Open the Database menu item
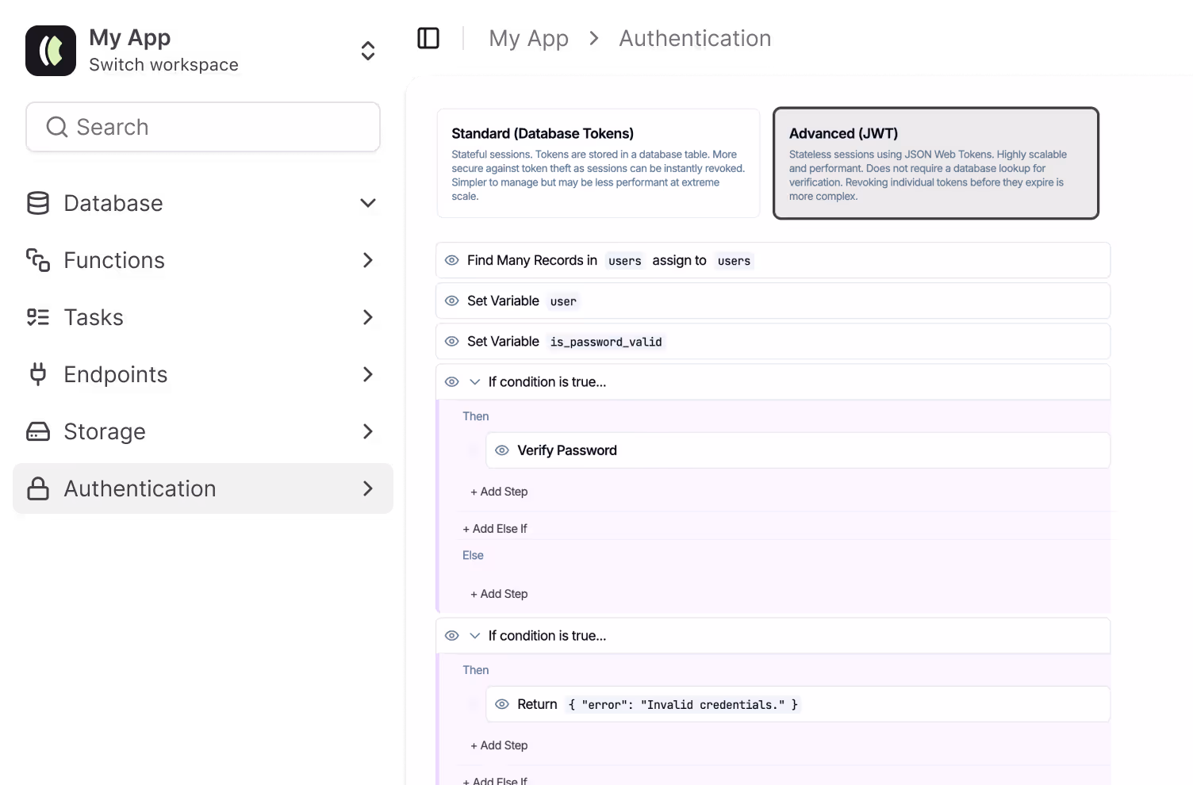 pos(203,203)
